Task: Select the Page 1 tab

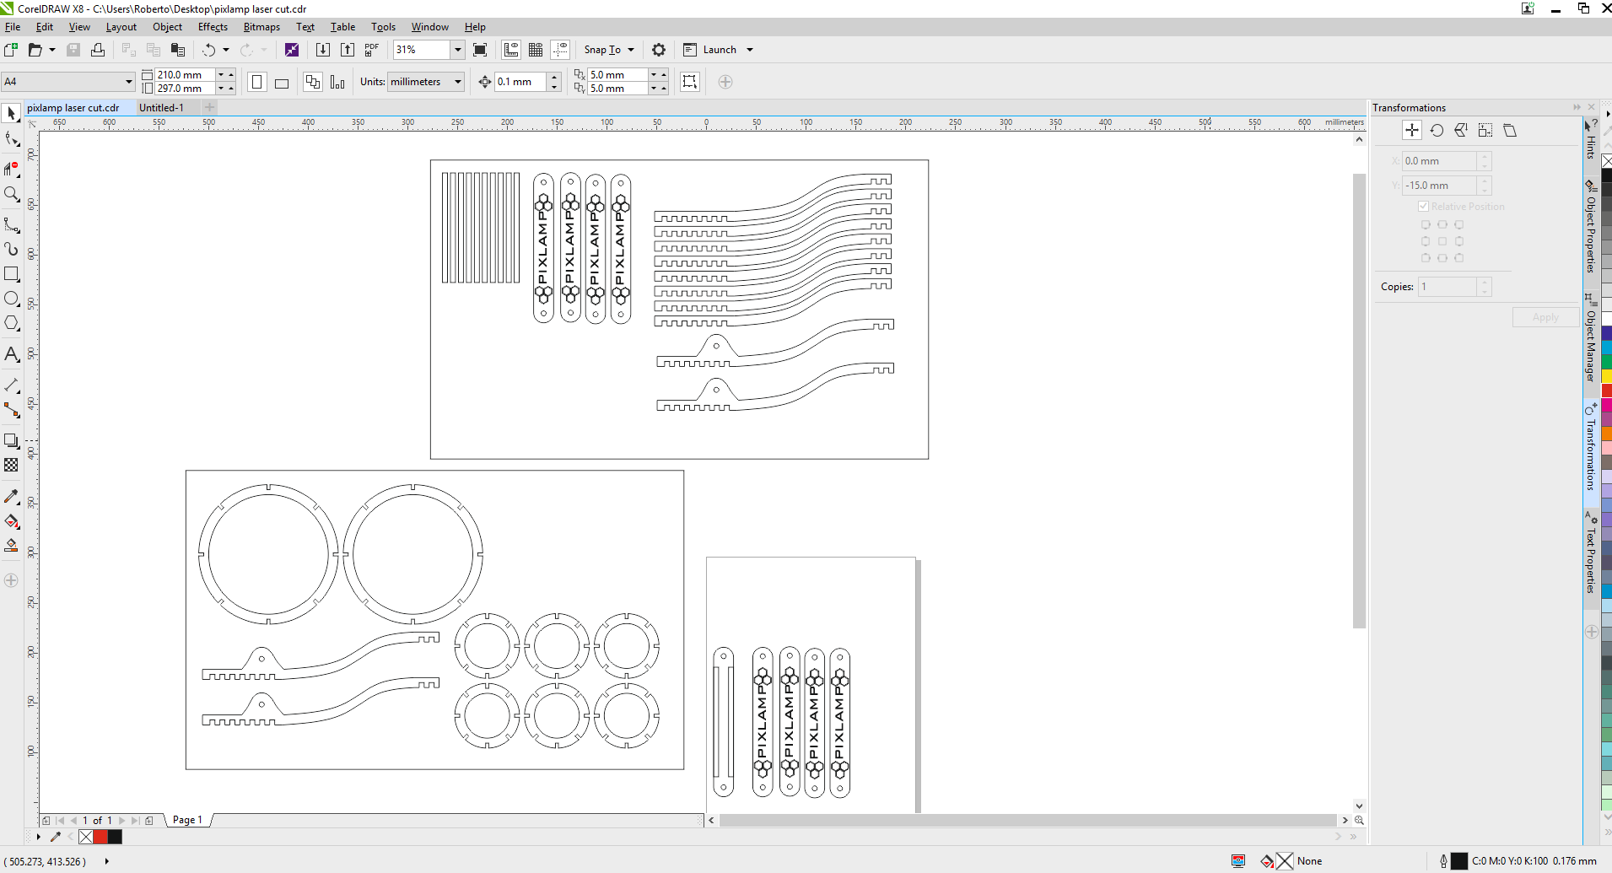Action: [x=187, y=820]
